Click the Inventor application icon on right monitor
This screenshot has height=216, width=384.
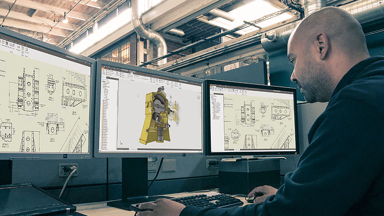coord(211,85)
